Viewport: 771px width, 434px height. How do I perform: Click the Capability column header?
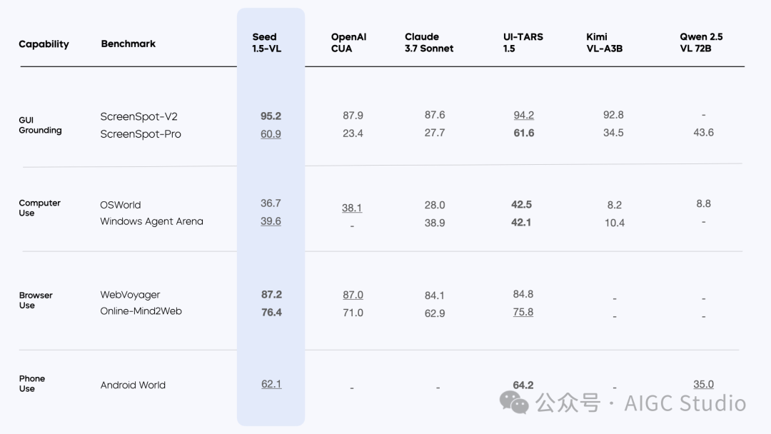click(44, 44)
